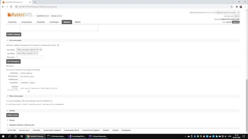Image resolution: width=248 pixels, height=139 pixels.
Task: Switch to Visual Studio ConsoleApp taskbar button
Action: pyautogui.click(x=77, y=136)
